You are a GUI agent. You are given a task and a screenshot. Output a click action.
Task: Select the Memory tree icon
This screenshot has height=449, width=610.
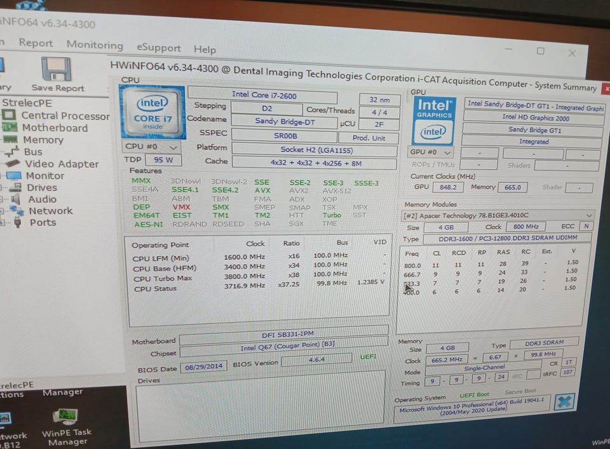10,139
